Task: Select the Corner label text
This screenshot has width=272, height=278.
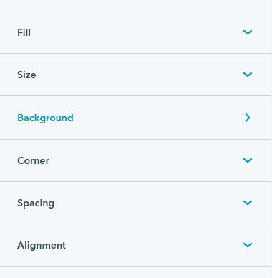Action: [33, 160]
